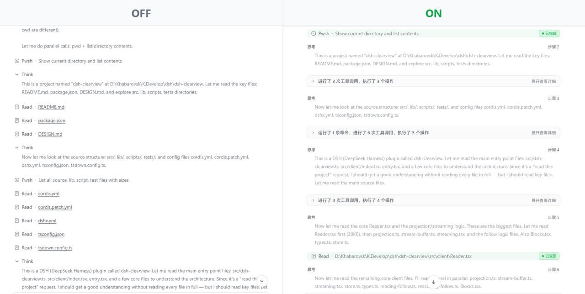Click the file icon beside tsdown.config.ts

pyautogui.click(x=17, y=247)
